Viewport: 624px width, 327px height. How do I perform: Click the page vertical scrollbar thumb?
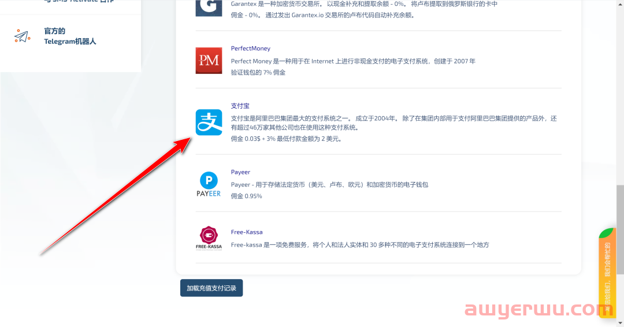(x=620, y=229)
